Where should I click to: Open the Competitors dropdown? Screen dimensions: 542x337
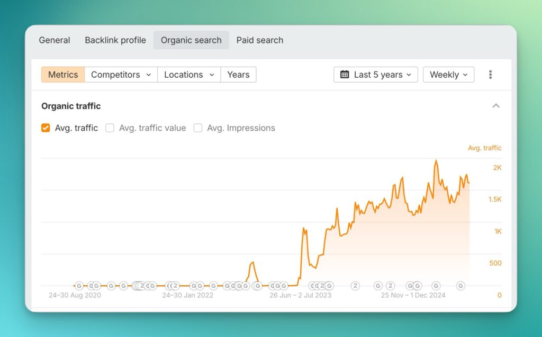121,75
